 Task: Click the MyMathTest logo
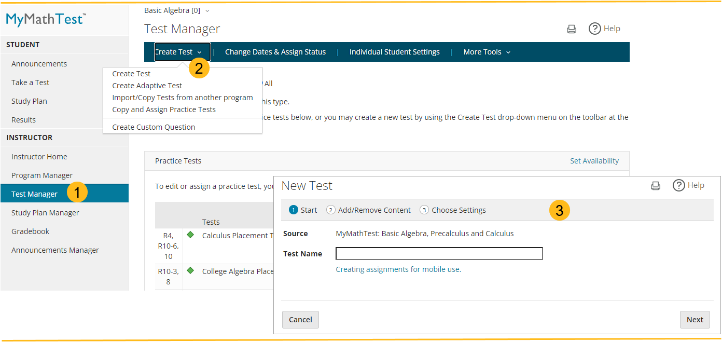point(46,19)
